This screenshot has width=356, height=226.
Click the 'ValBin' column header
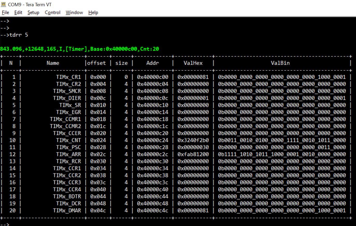280,63
